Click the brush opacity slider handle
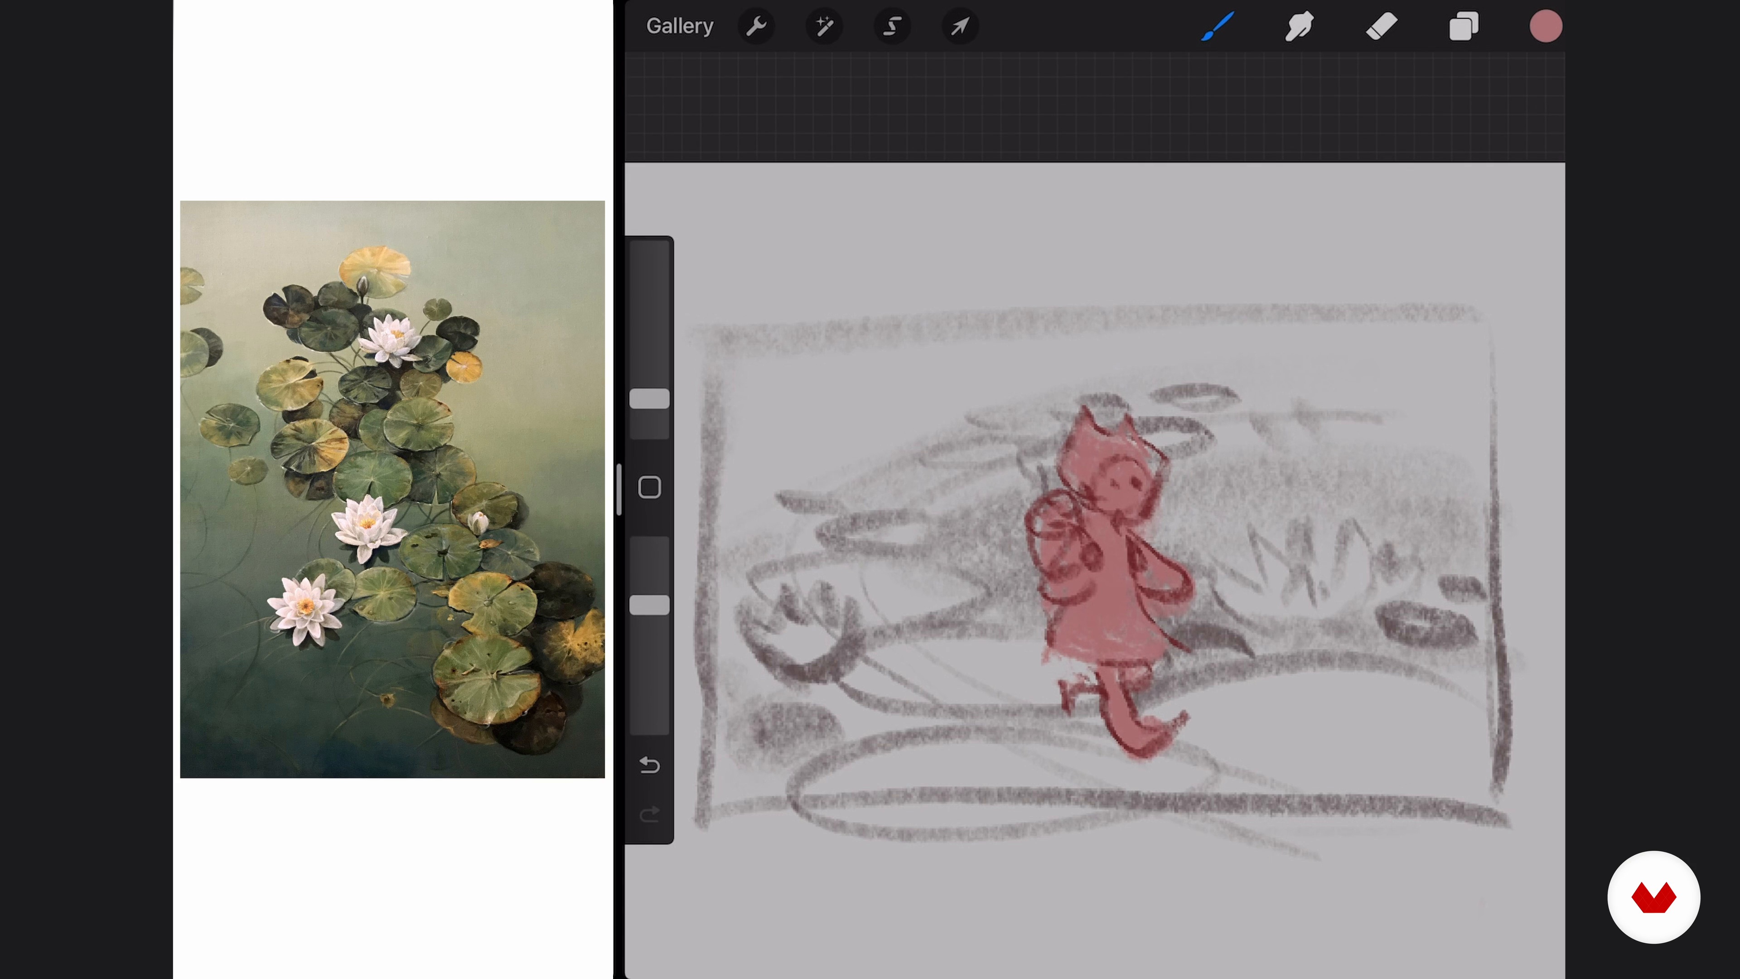The width and height of the screenshot is (1740, 979). (x=650, y=605)
